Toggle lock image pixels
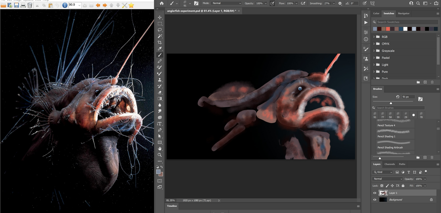 click(x=387, y=186)
